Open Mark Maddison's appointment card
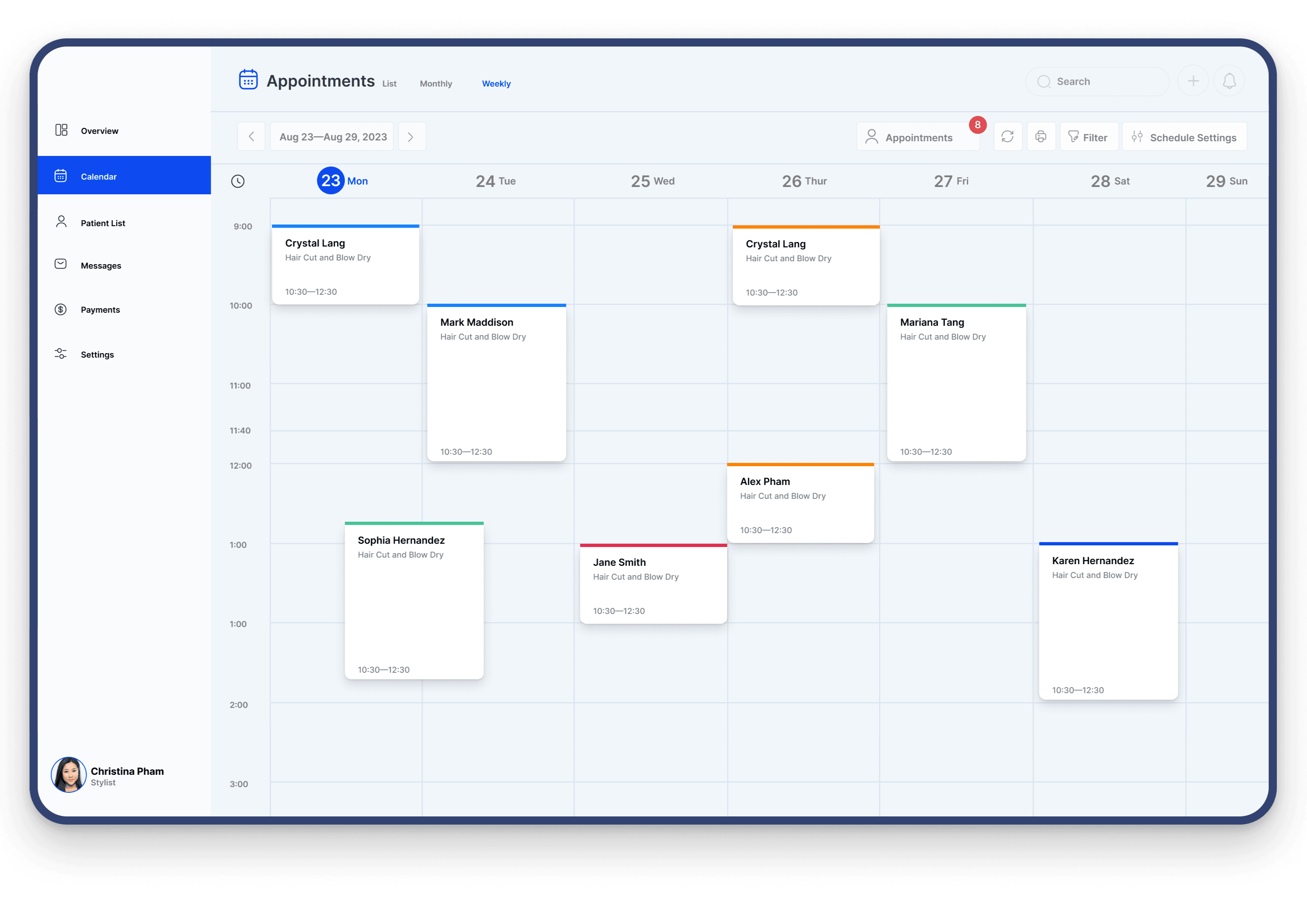The height and width of the screenshot is (905, 1307). (496, 383)
